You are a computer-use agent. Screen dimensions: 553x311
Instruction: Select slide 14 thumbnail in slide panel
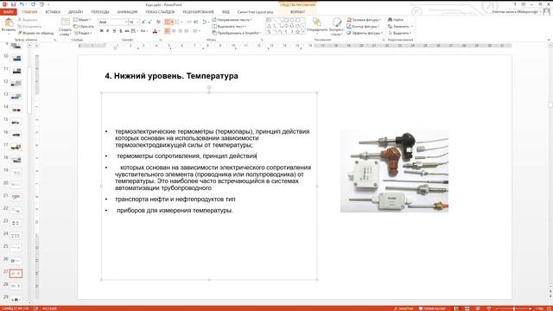click(16, 110)
